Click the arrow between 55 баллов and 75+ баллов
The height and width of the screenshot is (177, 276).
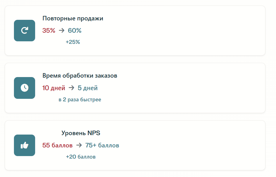point(79,145)
